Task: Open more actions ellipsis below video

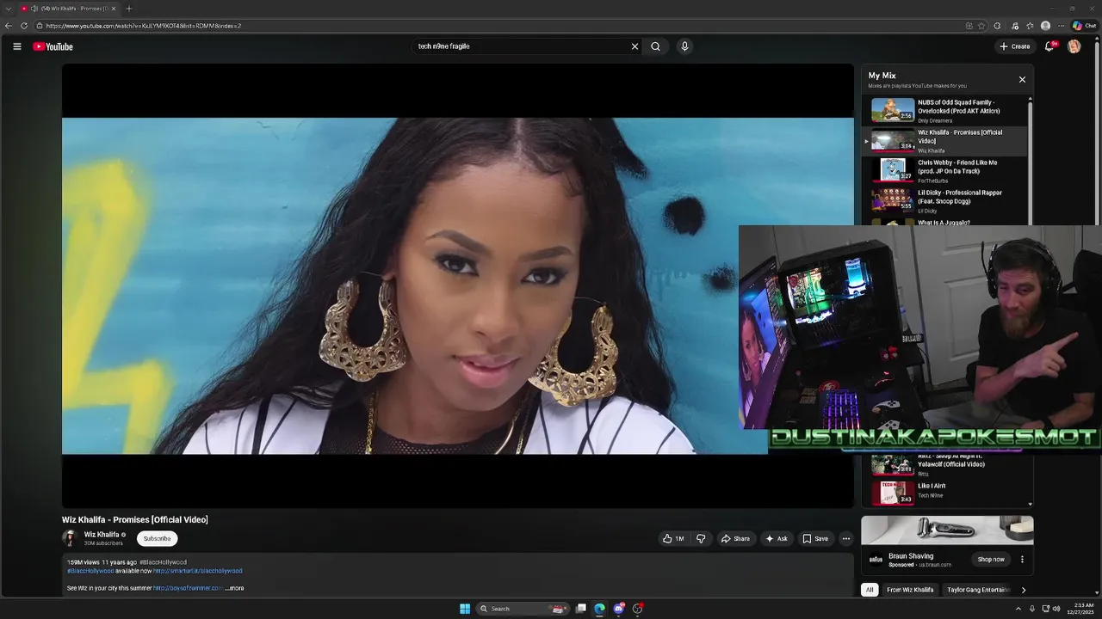Action: [845, 539]
